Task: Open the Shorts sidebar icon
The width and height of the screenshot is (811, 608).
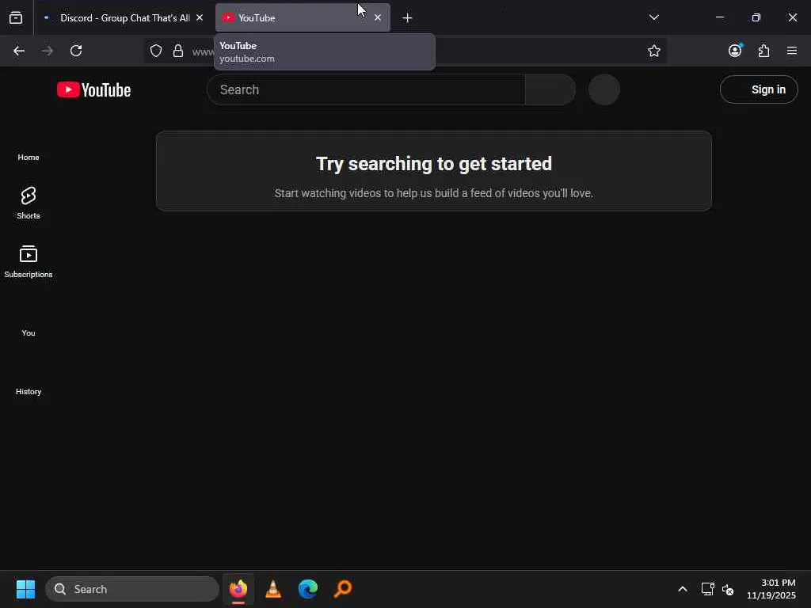Action: click(29, 203)
